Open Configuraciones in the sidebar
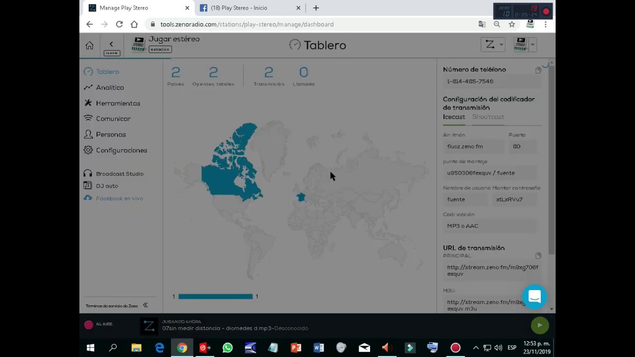The image size is (635, 357). 116,150
